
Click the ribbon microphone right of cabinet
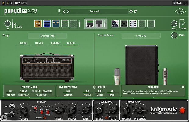point(165,76)
